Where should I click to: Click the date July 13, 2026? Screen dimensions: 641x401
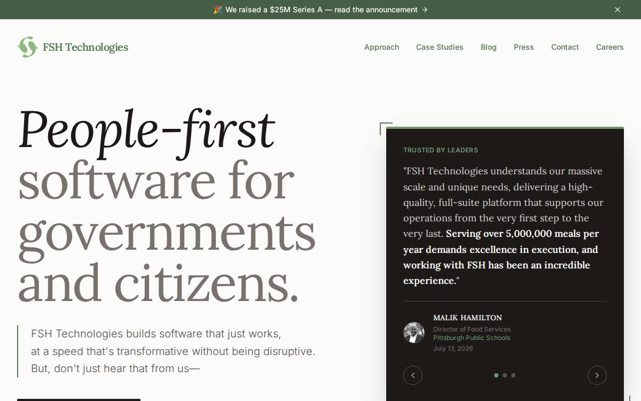click(453, 349)
